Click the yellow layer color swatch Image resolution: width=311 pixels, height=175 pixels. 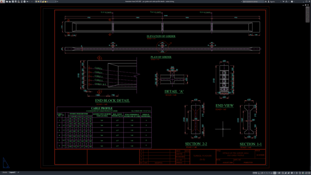click(45, 1)
